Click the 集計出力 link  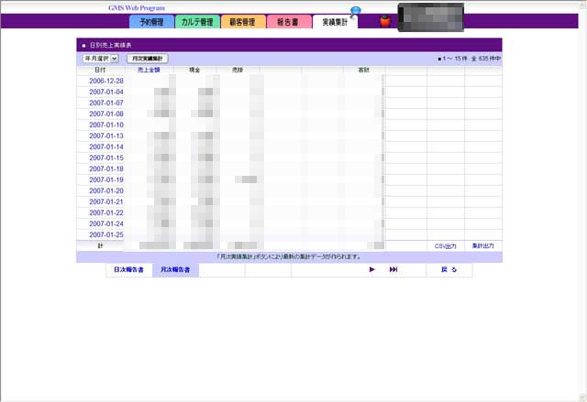[x=482, y=246]
